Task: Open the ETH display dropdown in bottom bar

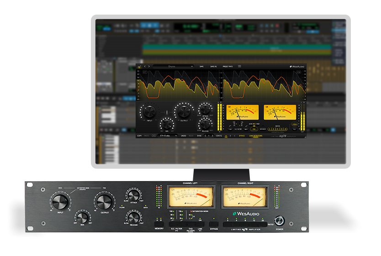Action: tap(168, 136)
